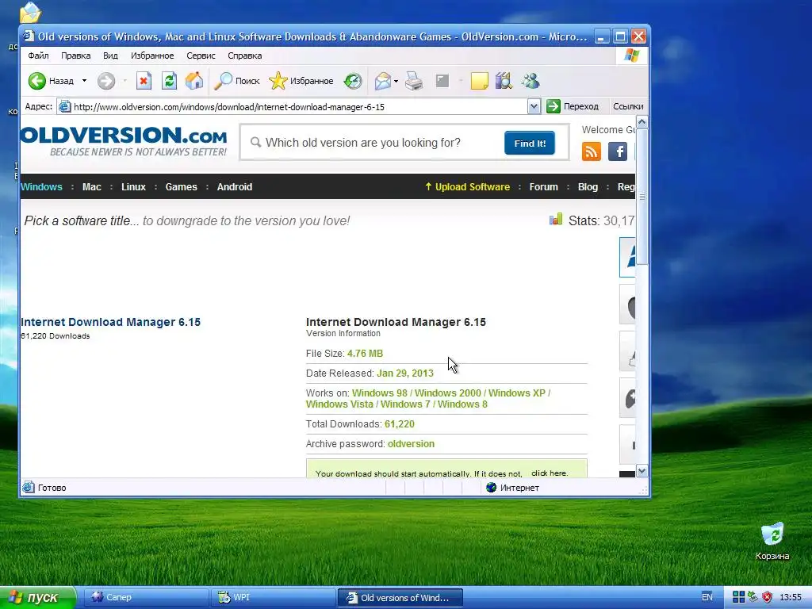Open the Сервис menu

point(201,56)
